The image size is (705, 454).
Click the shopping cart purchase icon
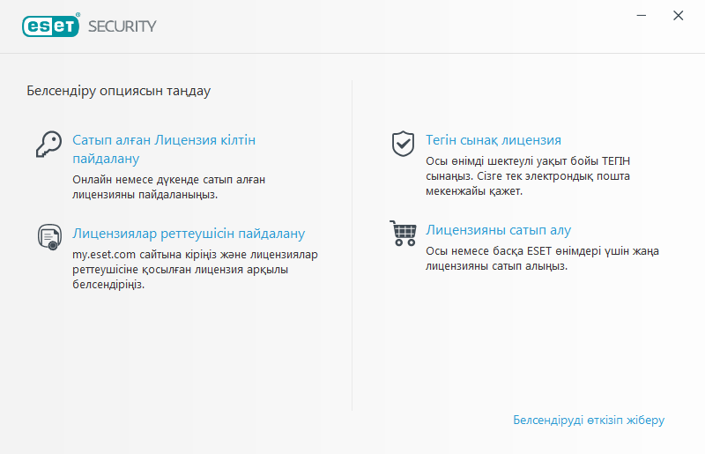tap(403, 233)
